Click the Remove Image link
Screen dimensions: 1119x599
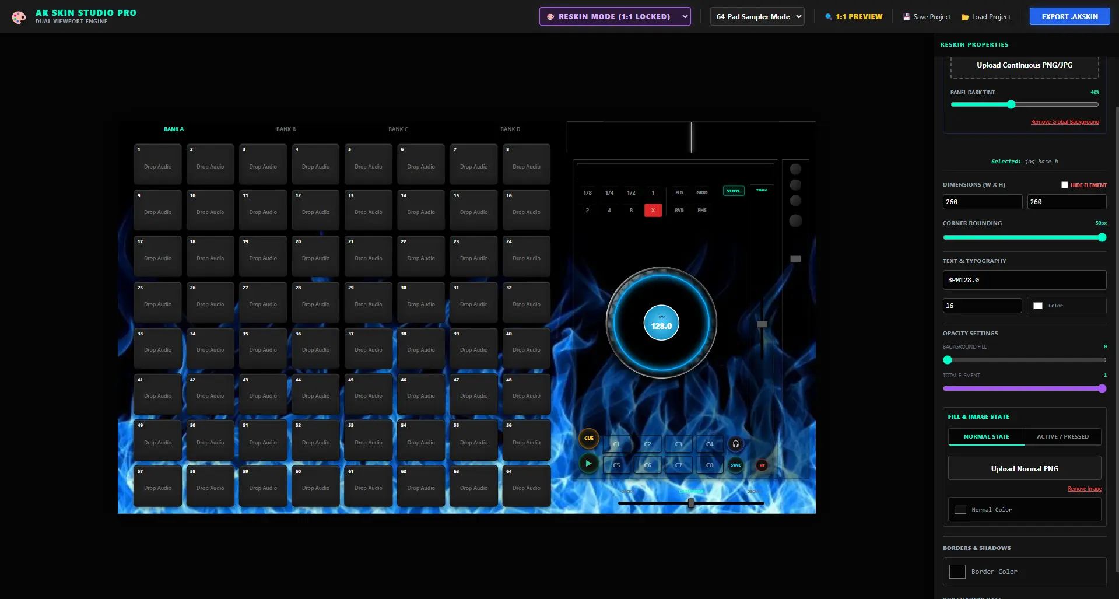pos(1085,489)
